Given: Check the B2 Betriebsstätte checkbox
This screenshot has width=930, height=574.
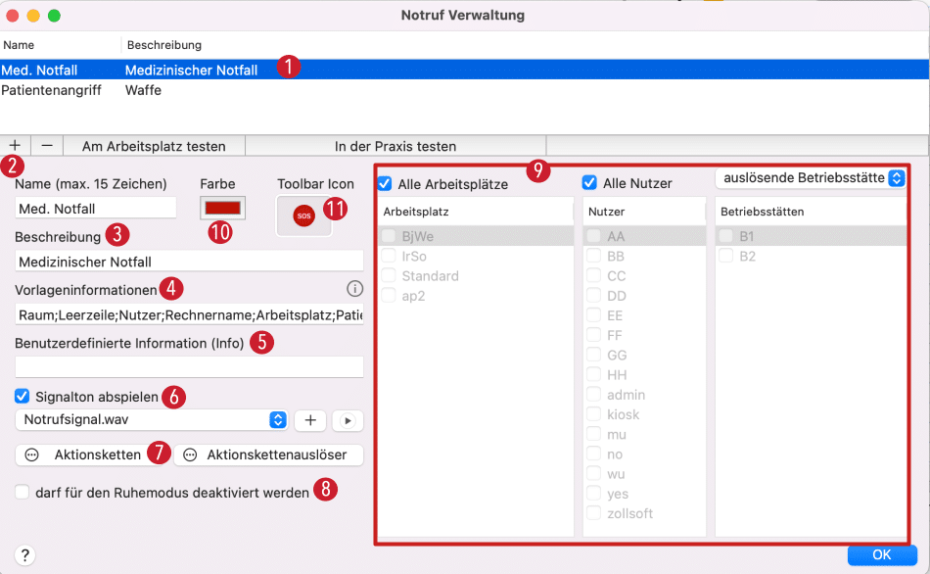Looking at the screenshot, I should [x=726, y=256].
